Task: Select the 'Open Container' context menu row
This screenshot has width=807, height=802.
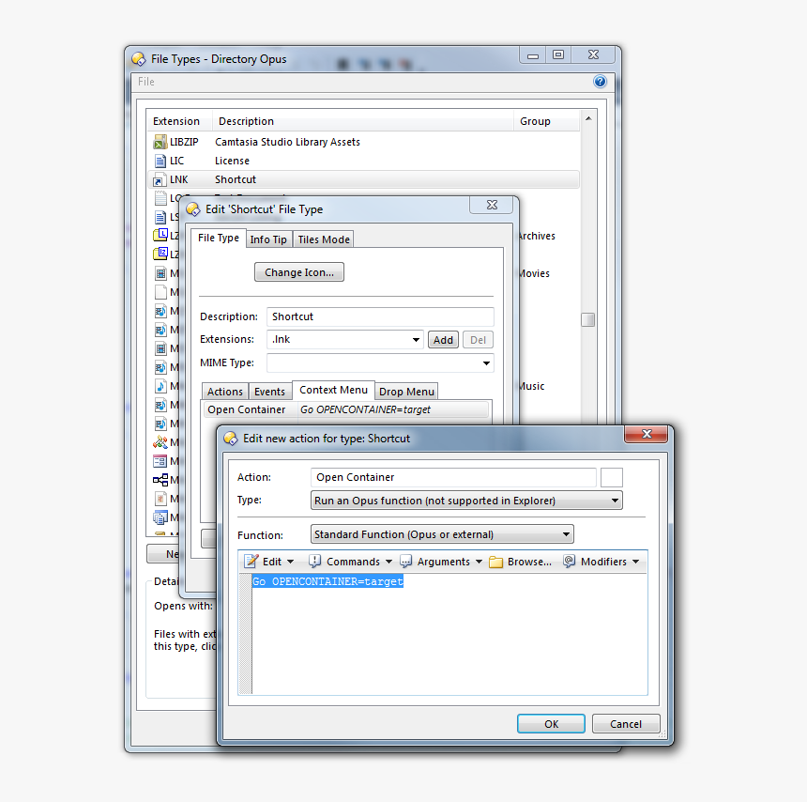Action: [x=345, y=410]
